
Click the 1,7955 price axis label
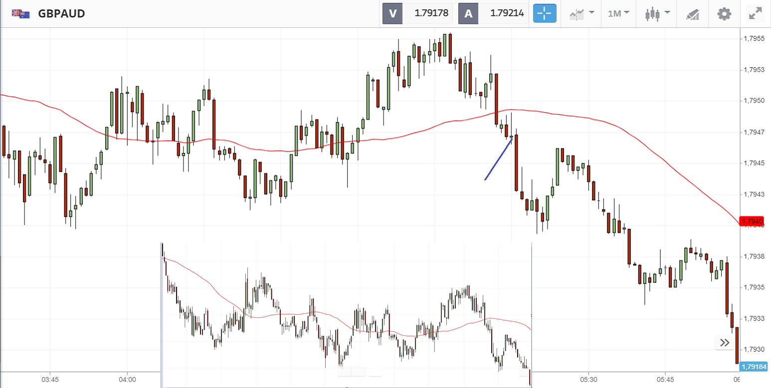click(x=754, y=38)
